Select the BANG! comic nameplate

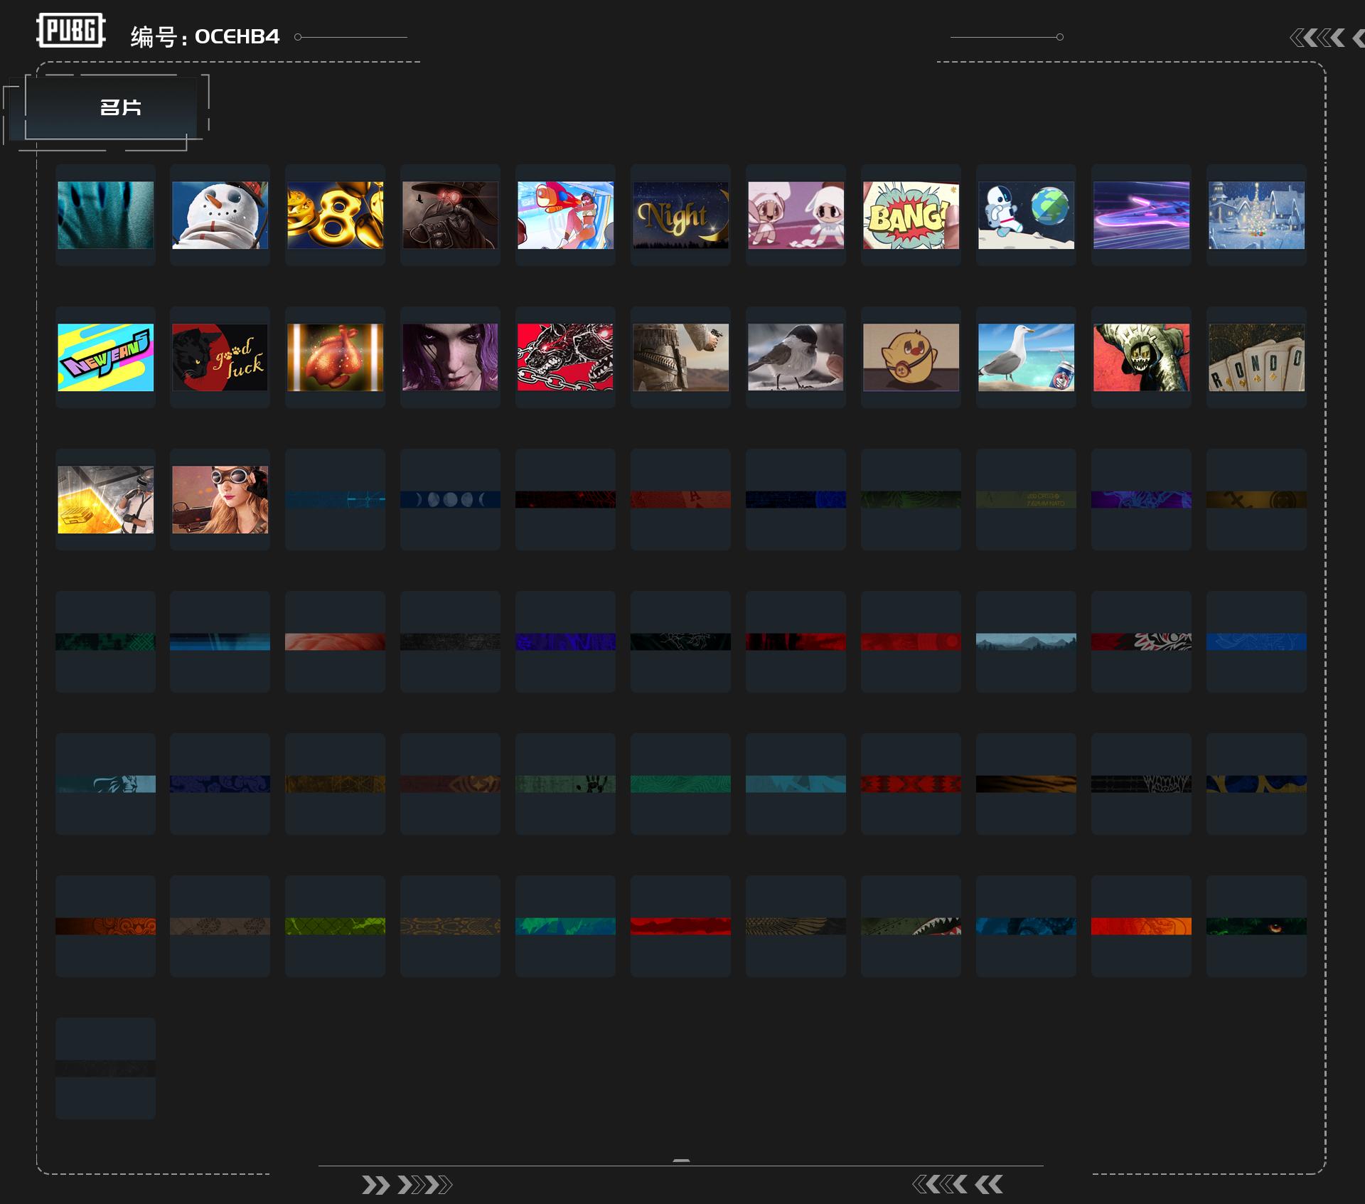click(x=911, y=215)
